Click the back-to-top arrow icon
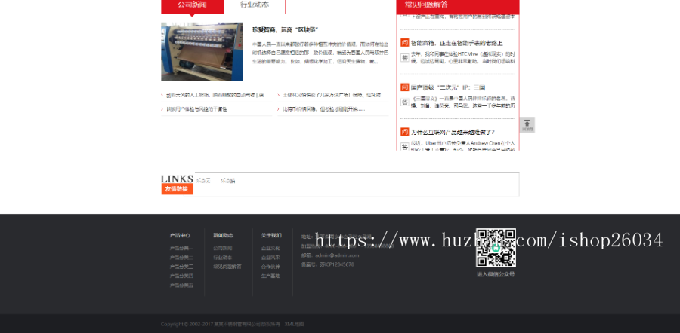 527,124
